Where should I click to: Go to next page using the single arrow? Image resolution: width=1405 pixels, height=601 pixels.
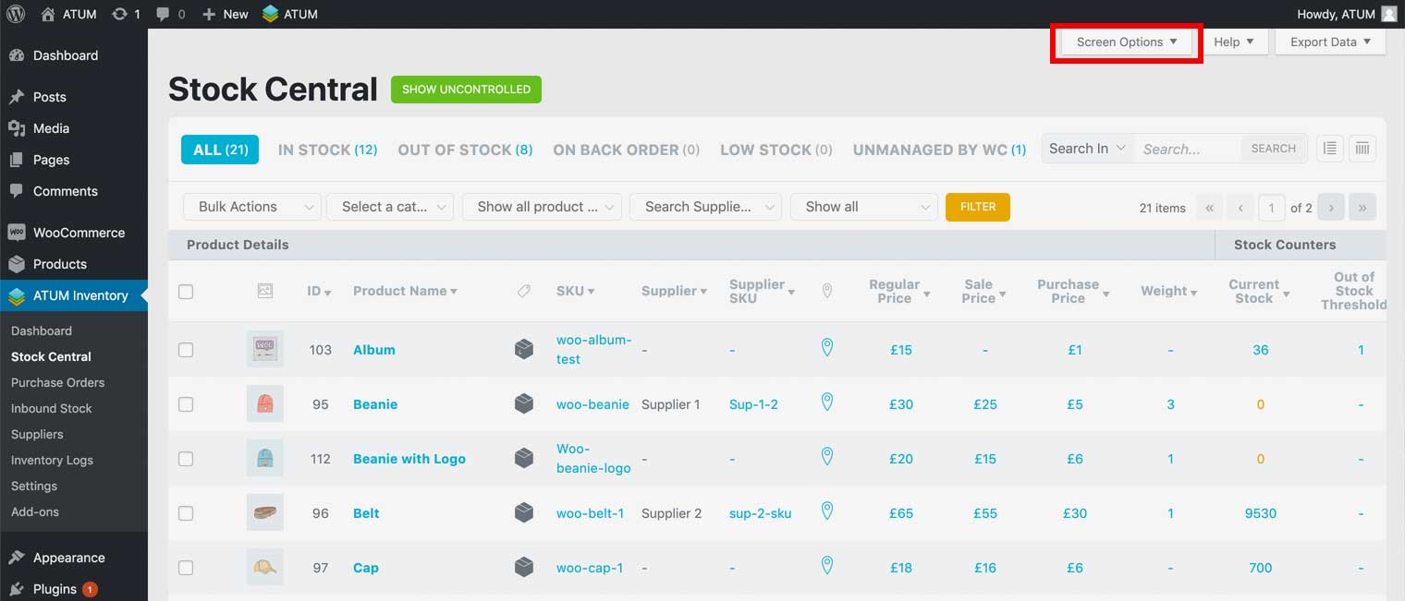click(x=1331, y=208)
